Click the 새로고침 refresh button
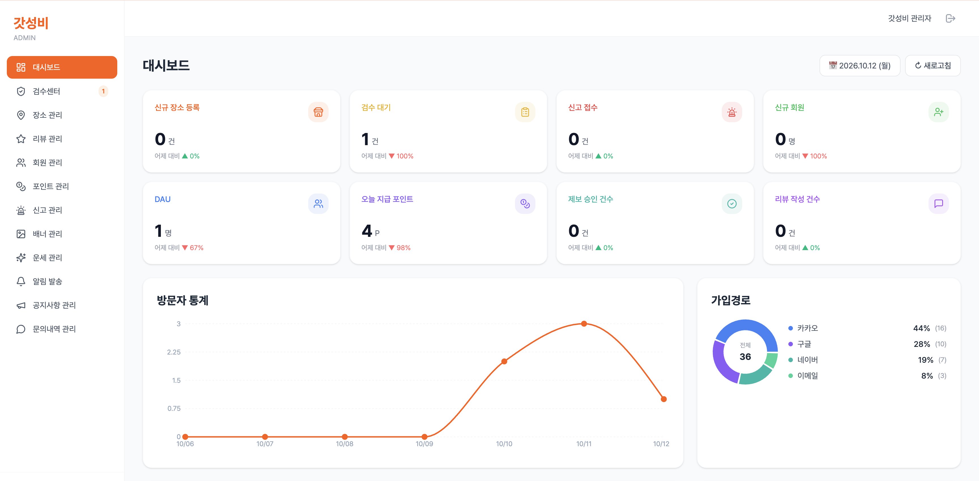 tap(933, 66)
